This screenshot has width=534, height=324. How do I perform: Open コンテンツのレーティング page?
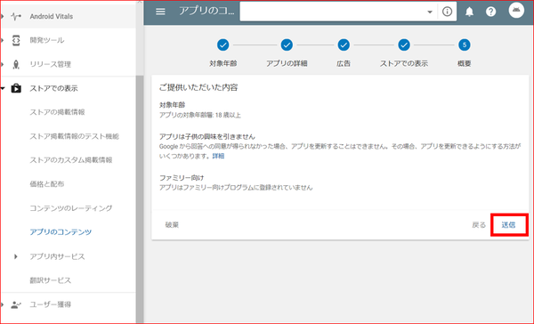(71, 208)
